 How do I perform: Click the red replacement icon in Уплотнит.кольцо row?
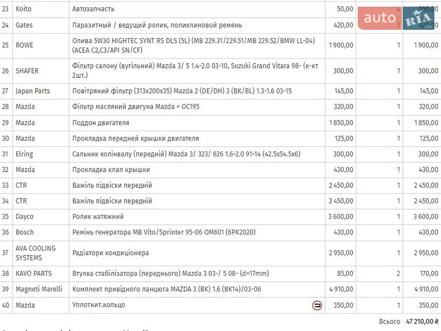tap(317, 306)
